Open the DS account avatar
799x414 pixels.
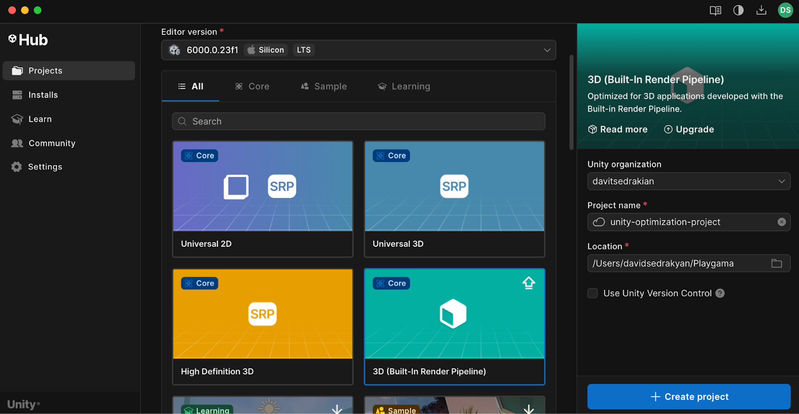[785, 10]
